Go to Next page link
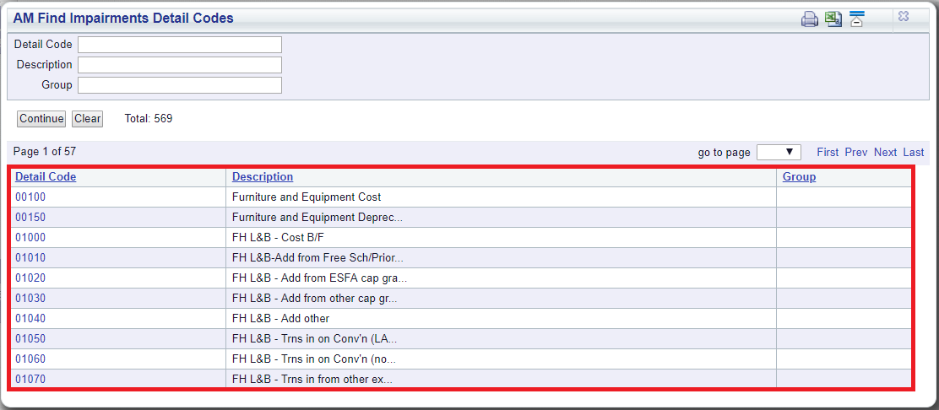939x410 pixels. (885, 152)
